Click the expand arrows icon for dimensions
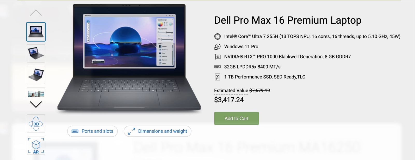This screenshot has height=160, width=415. coord(132,131)
